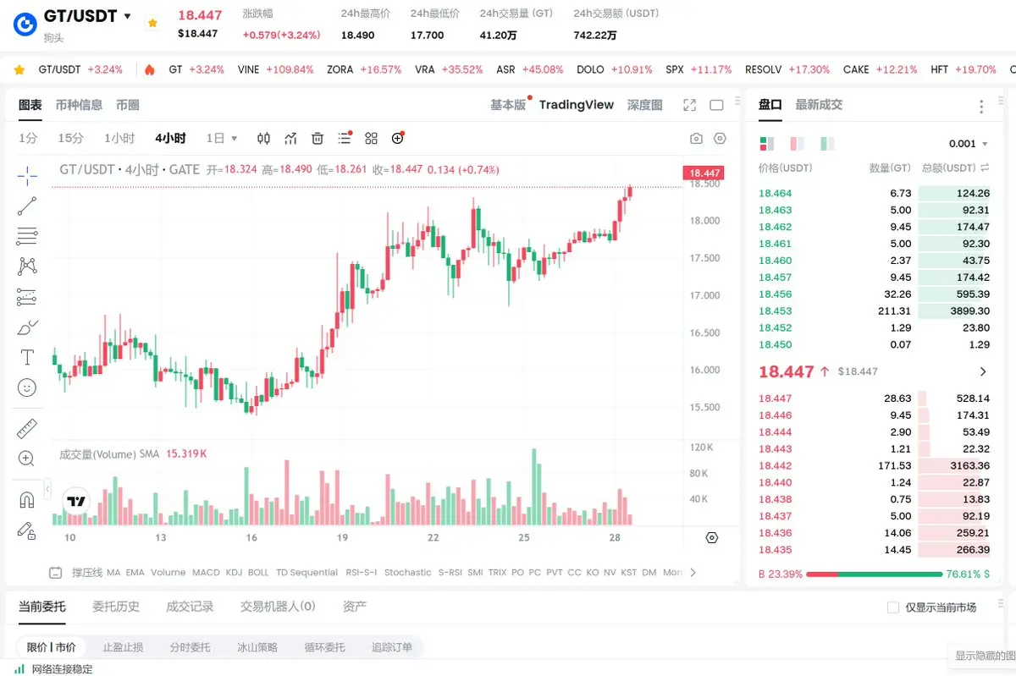Screen dimensions: 1016x676
Task: Select the crosshair cursor tool
Action: 27,175
